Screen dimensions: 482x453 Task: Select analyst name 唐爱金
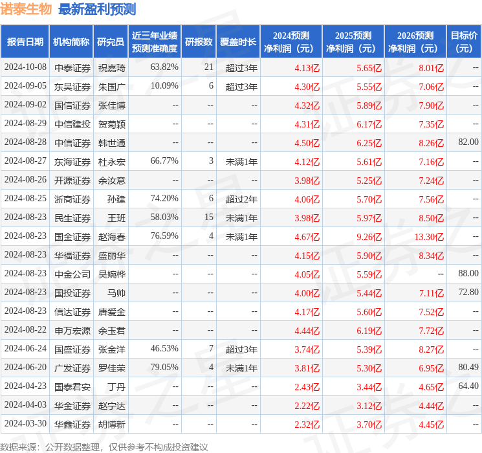pyautogui.click(x=111, y=312)
